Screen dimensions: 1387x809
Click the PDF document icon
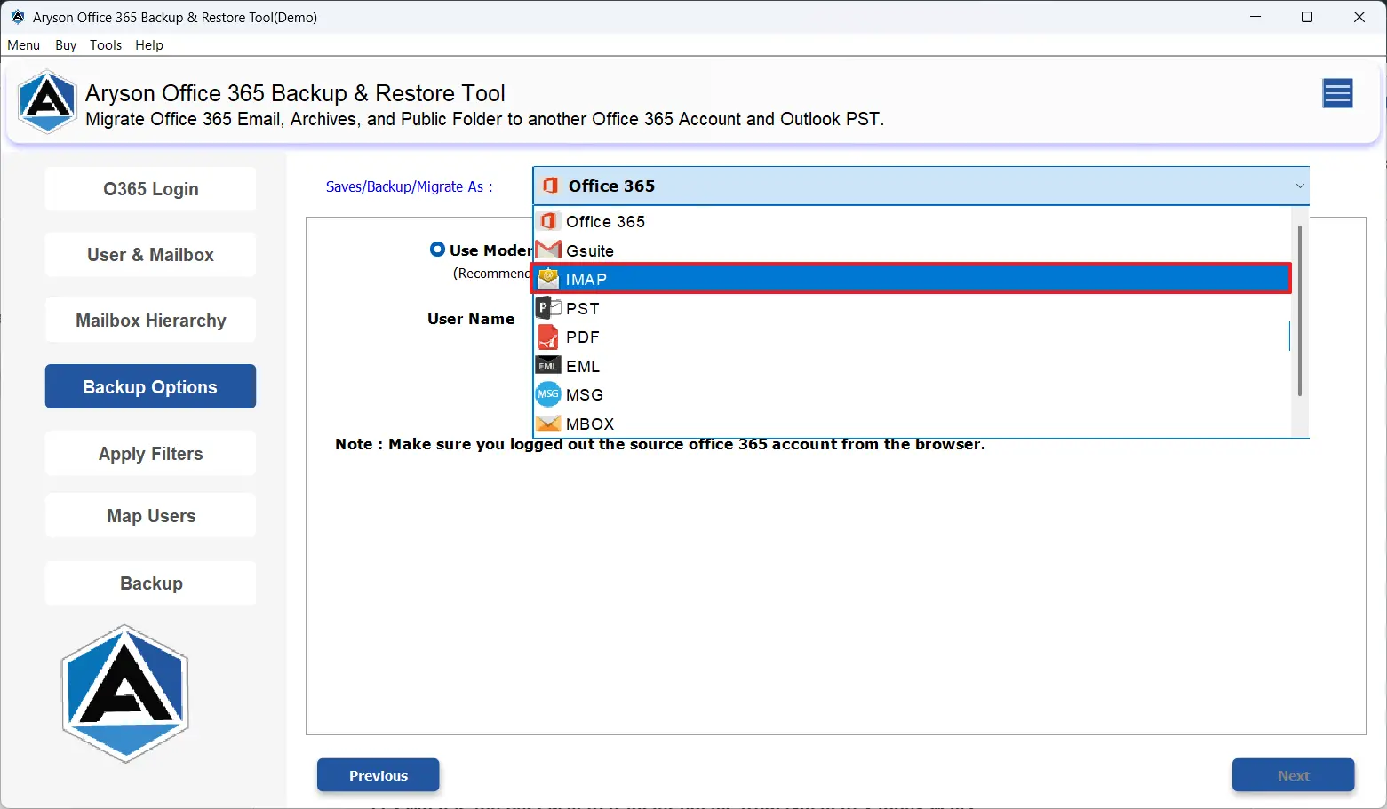(x=548, y=337)
